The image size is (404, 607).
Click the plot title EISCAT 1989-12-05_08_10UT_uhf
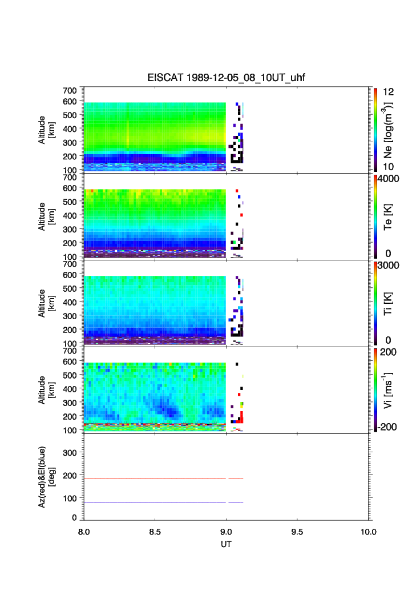point(227,78)
